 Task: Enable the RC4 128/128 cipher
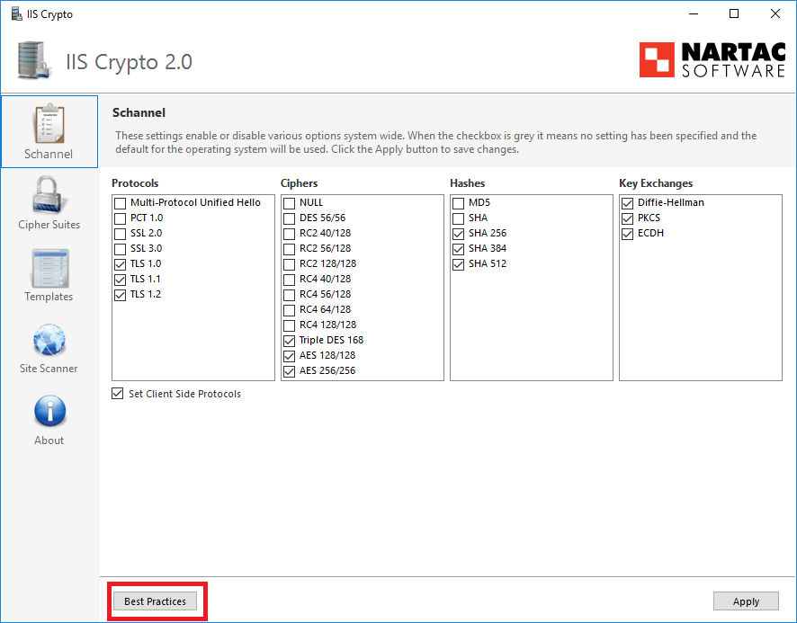tap(290, 325)
